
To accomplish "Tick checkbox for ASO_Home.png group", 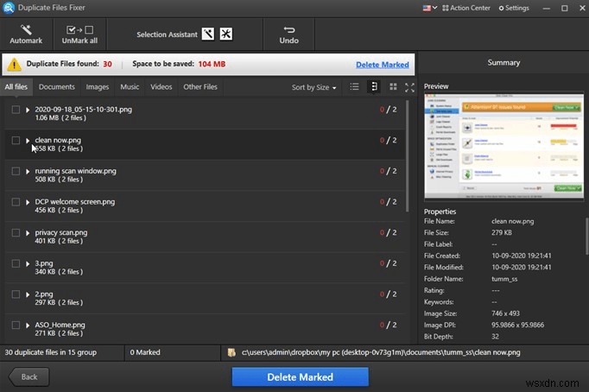I will point(16,325).
